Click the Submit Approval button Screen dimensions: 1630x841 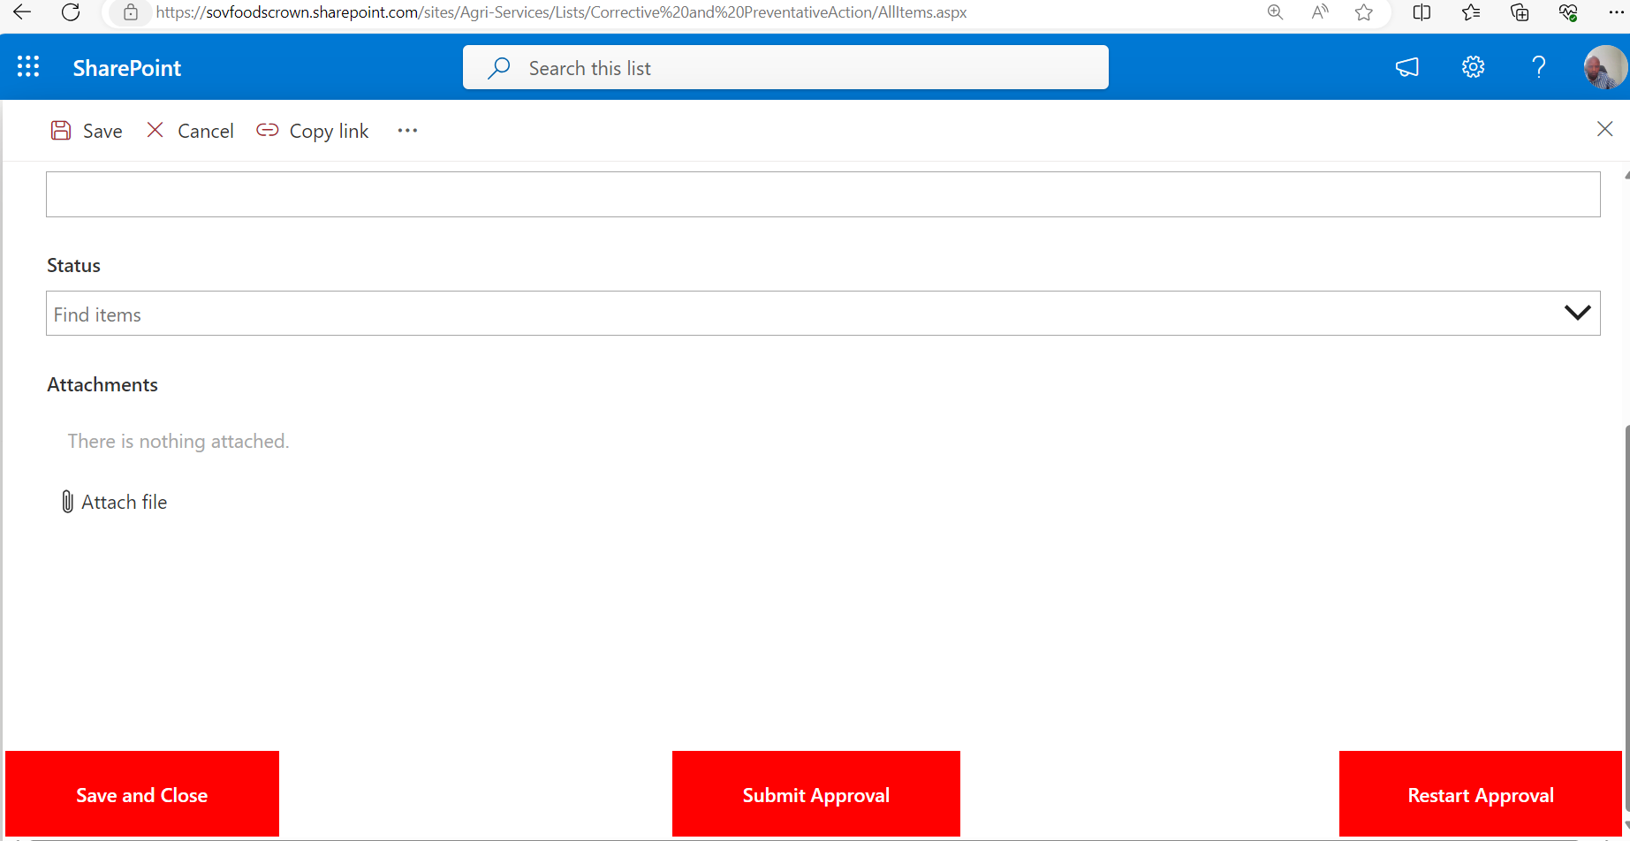[815, 793]
